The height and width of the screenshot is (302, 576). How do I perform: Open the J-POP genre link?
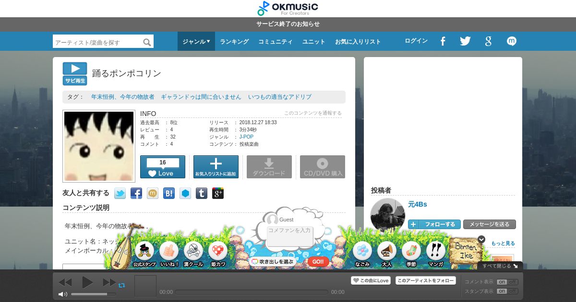[x=247, y=137]
